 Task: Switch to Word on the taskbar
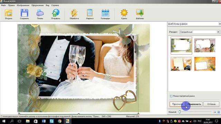pos(44,121)
